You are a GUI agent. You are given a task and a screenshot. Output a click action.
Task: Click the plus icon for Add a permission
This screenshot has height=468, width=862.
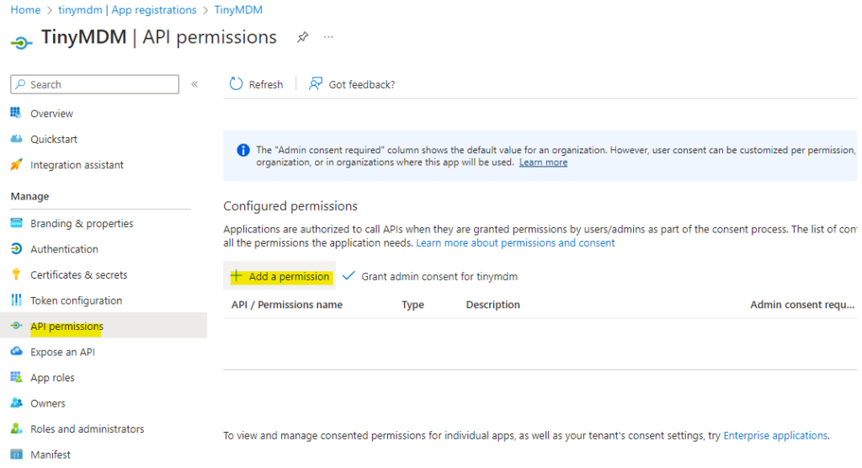(x=237, y=276)
